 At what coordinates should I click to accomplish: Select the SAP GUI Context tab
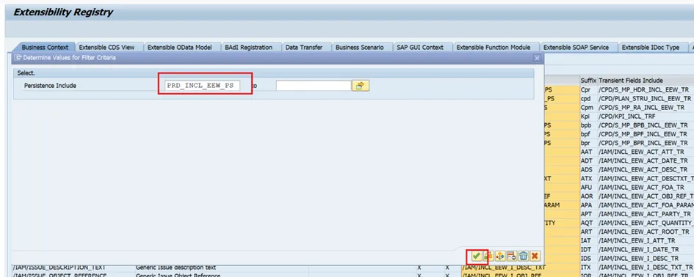click(x=420, y=48)
